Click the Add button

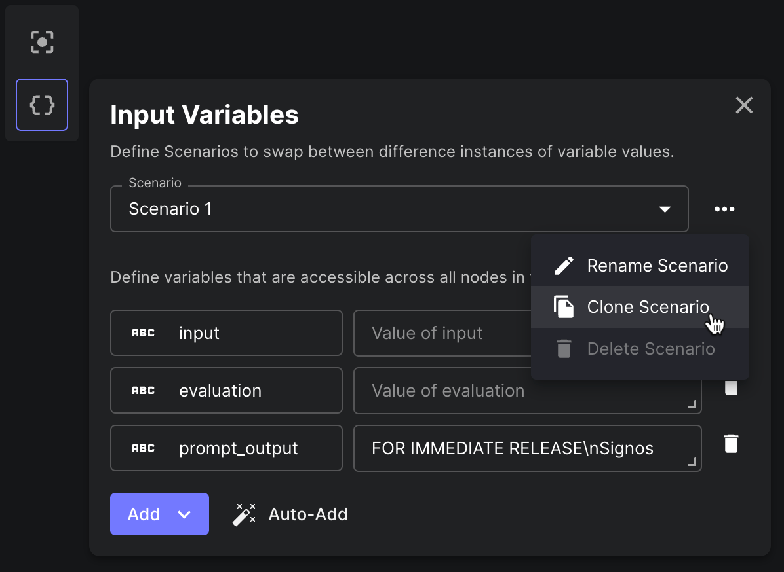click(x=144, y=514)
